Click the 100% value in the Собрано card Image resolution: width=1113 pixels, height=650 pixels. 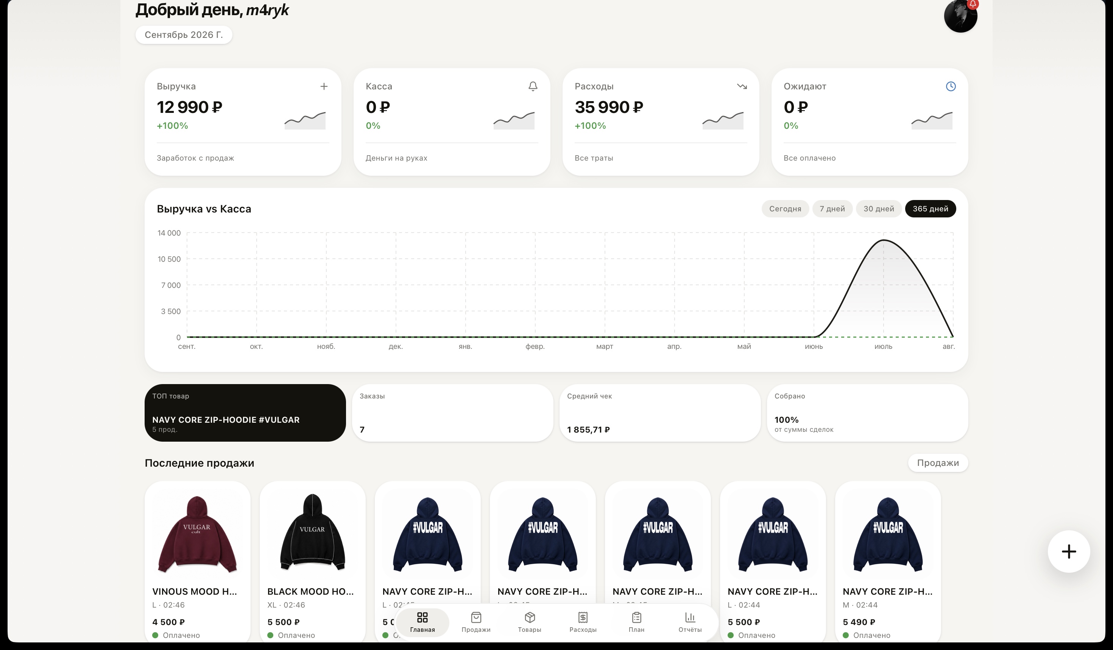tap(786, 420)
